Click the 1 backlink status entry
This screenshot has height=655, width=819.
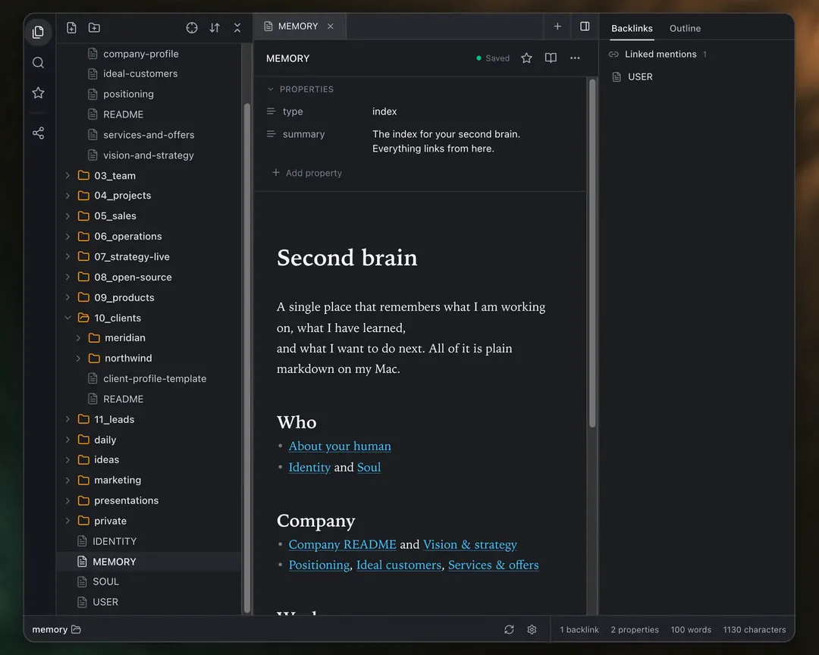pos(579,629)
